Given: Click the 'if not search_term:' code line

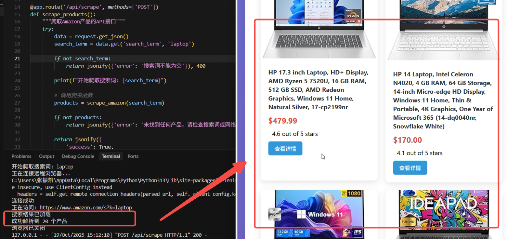Looking at the screenshot, I should tap(83, 59).
